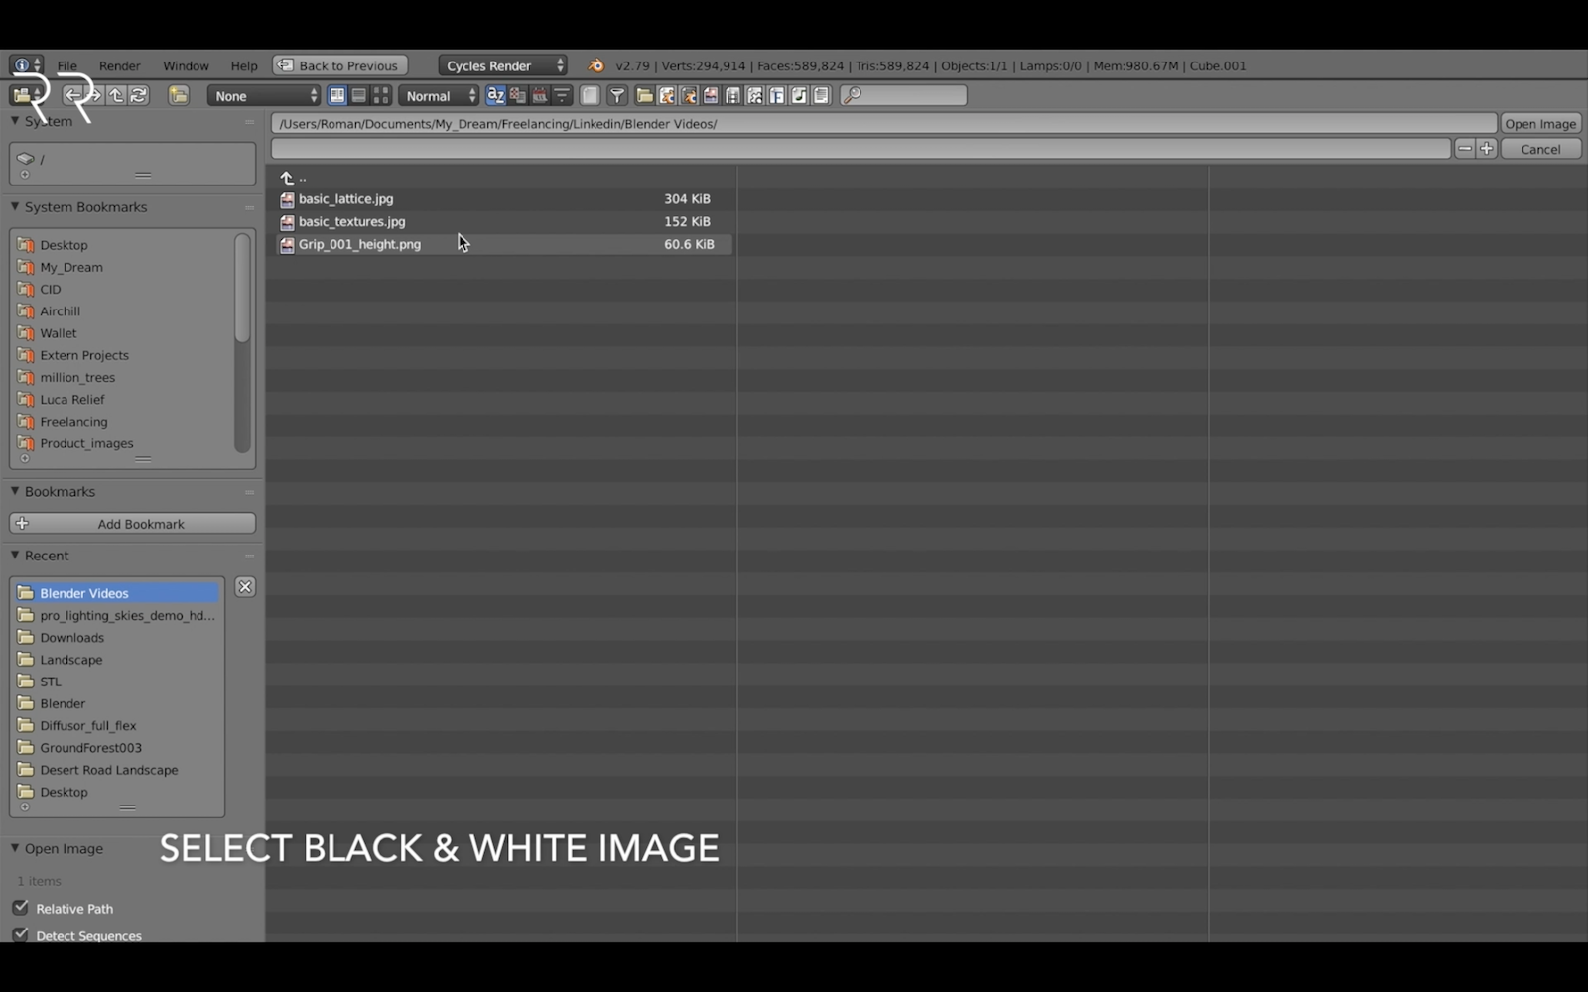Click the Open Image button

(1539, 123)
